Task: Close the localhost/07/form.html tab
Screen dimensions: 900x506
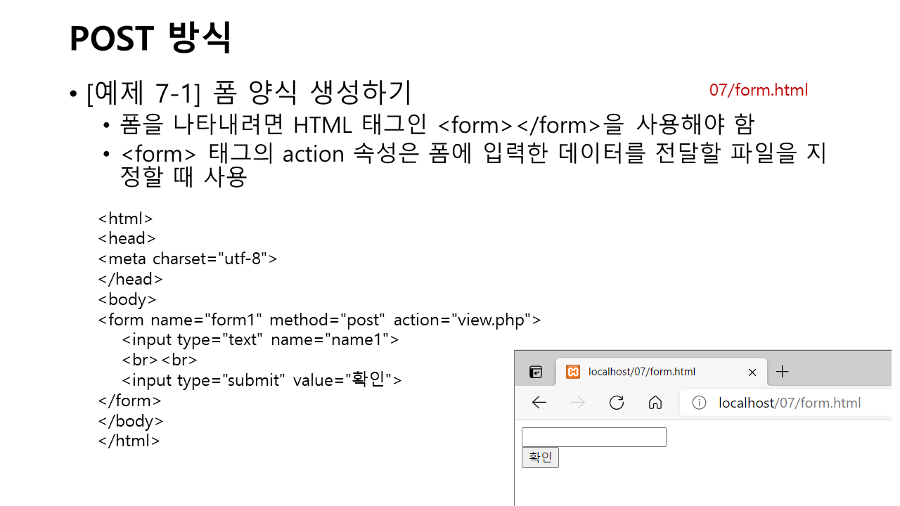Action: tap(752, 372)
